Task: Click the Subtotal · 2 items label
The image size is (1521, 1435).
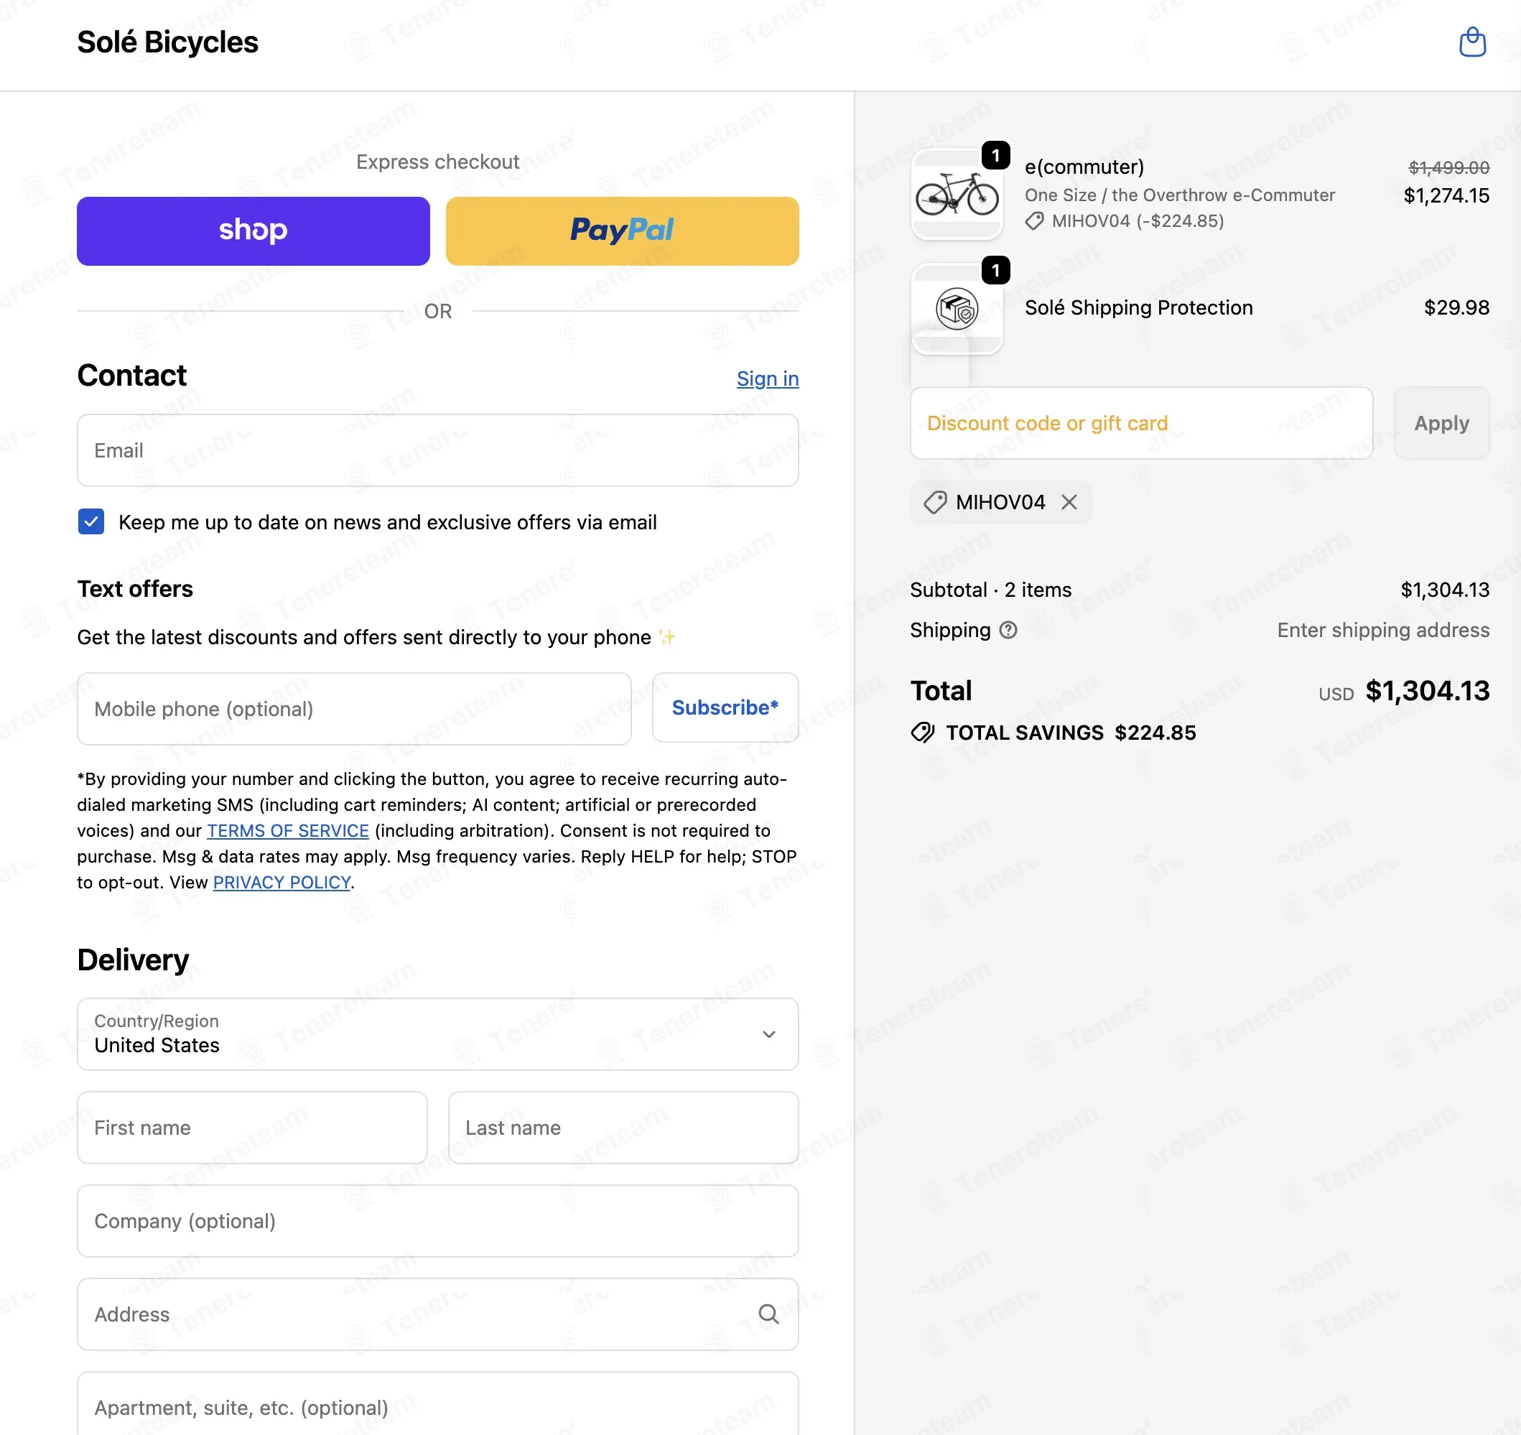Action: click(x=991, y=590)
